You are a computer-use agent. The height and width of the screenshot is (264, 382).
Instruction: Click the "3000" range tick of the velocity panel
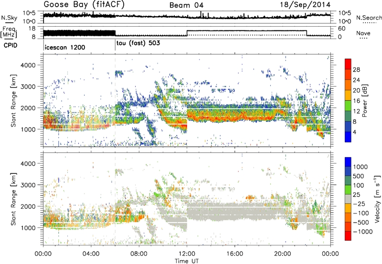tap(28, 185)
